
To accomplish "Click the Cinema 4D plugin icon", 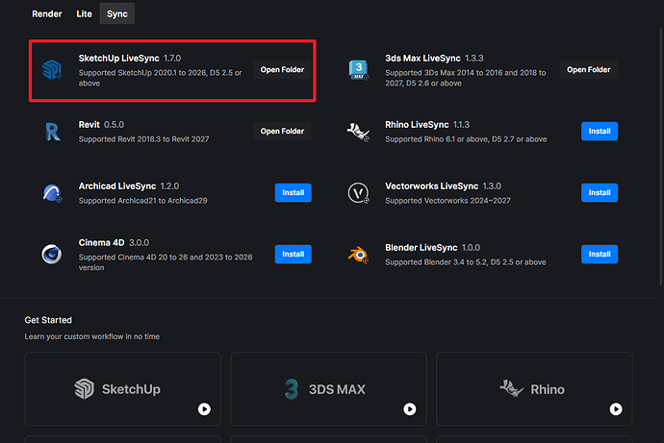I will pyautogui.click(x=52, y=255).
